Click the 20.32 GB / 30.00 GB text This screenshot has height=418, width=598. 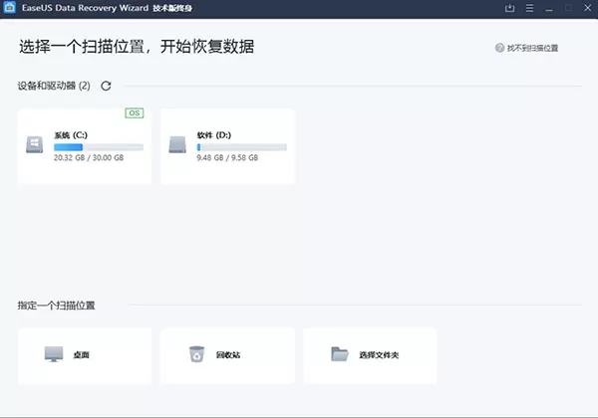89,157
